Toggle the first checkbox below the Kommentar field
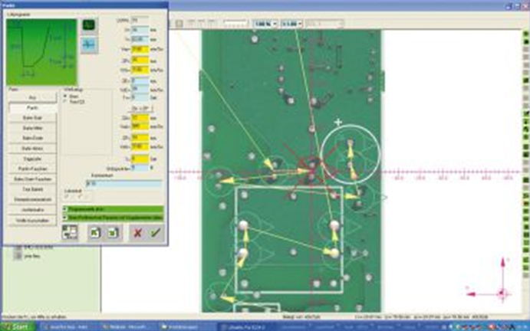 [x=67, y=197]
